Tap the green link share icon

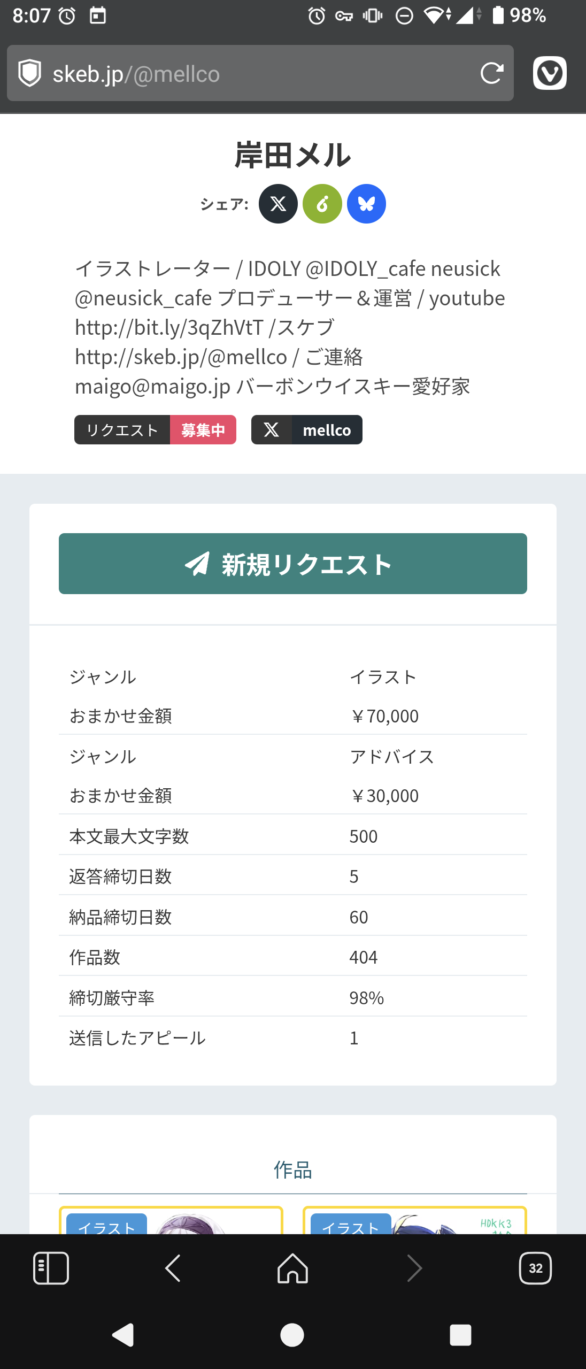[322, 204]
